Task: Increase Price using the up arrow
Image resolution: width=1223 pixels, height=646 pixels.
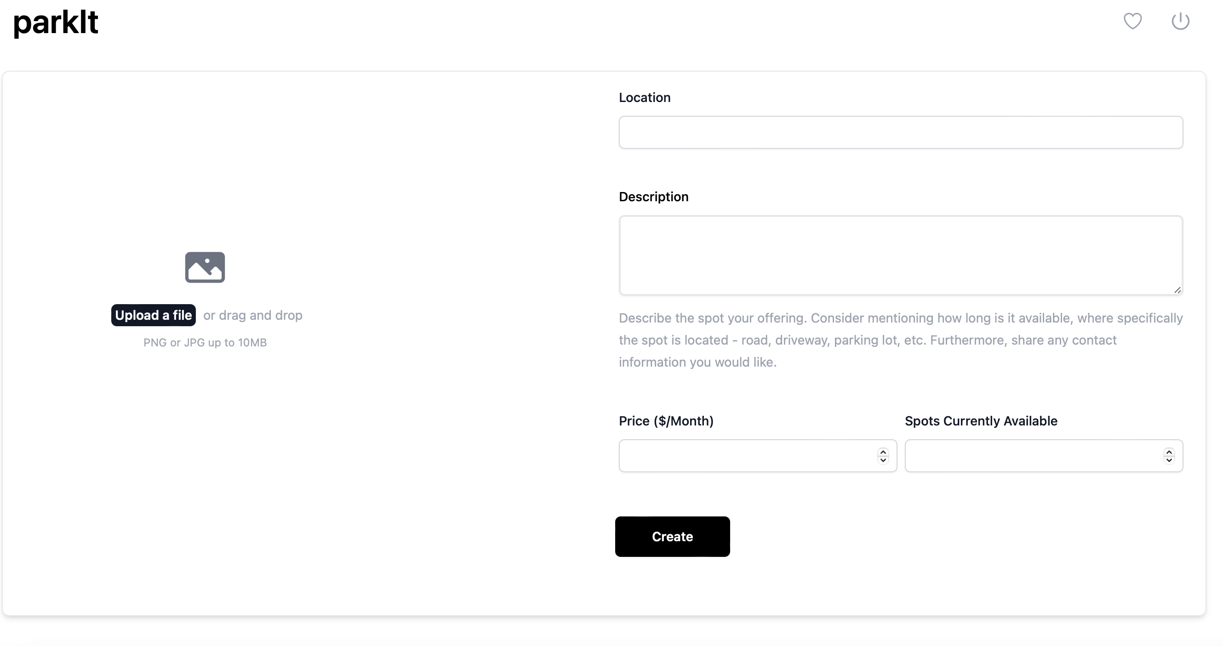Action: coord(883,452)
